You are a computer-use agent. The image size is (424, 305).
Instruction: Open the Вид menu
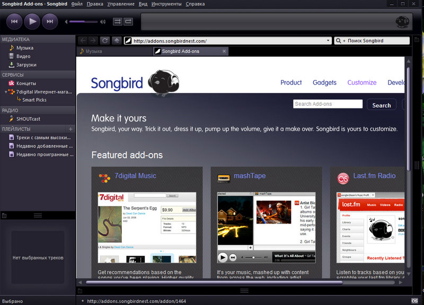143,4
